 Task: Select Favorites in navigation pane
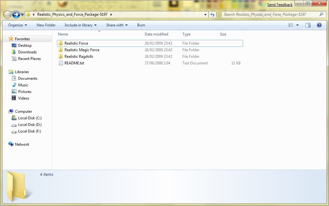[22, 39]
